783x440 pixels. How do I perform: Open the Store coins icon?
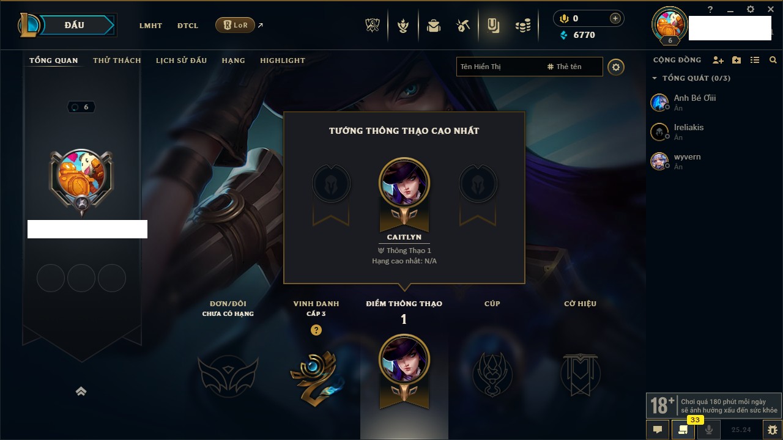[x=523, y=26]
